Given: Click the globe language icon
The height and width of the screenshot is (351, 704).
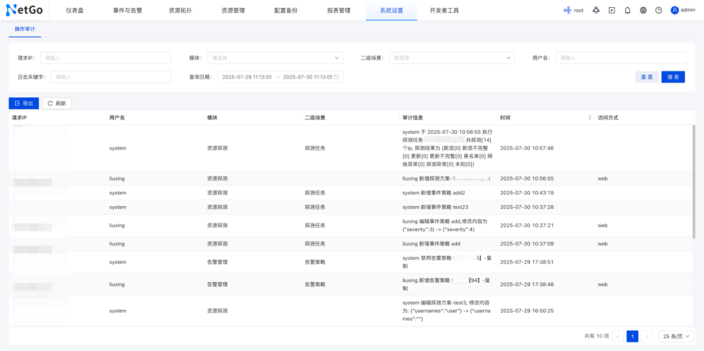Looking at the screenshot, I should click(643, 10).
